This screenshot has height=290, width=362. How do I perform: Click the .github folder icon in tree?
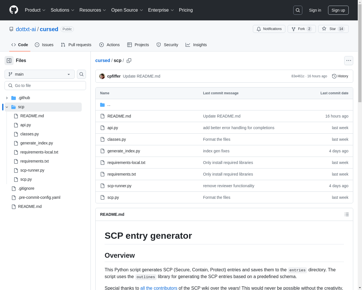(x=14, y=98)
